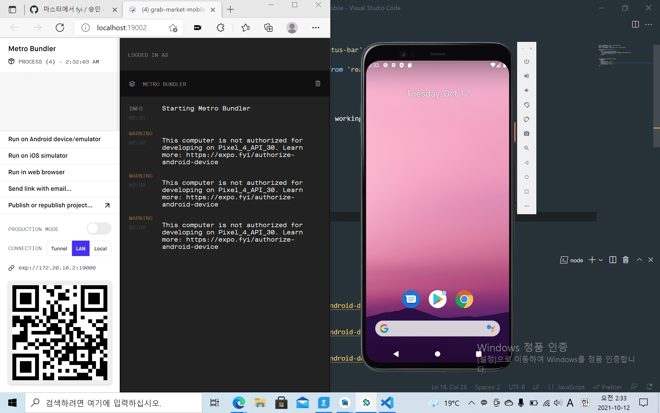Click the emulator zoom magnifier icon
Viewport: 660px width, 413px height.
527,148
